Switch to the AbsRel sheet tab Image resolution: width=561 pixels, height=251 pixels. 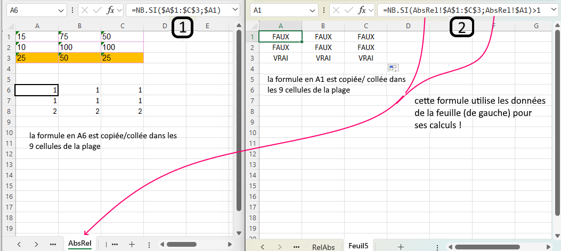[80, 244]
